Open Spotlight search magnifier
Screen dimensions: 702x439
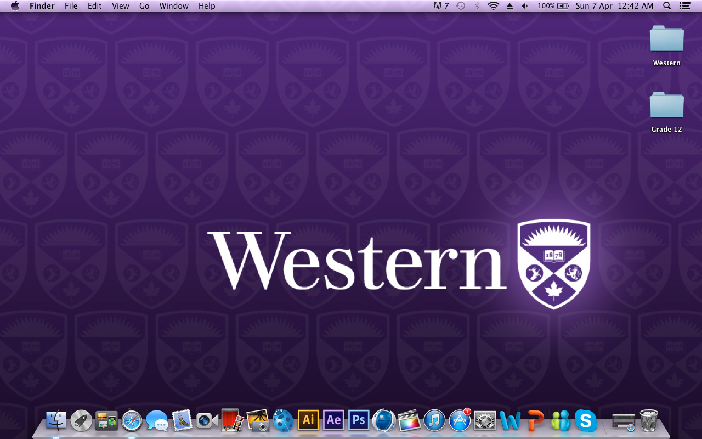[x=667, y=6]
